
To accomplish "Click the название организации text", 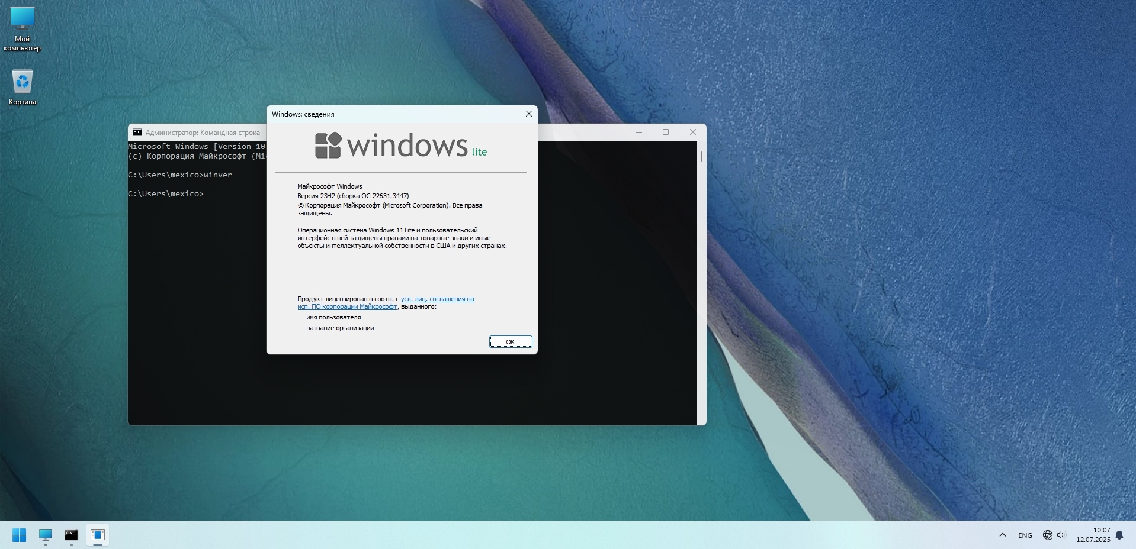I will (x=340, y=328).
